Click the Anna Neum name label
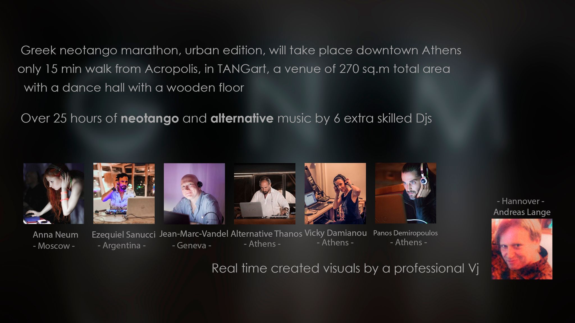Viewport: 575px width, 323px height. (55, 235)
